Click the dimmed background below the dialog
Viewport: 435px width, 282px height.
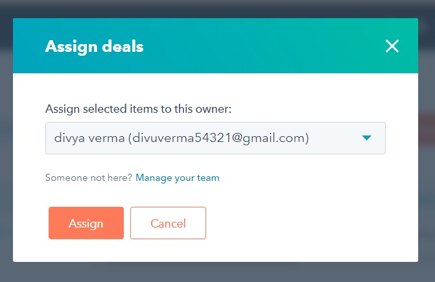point(218,272)
